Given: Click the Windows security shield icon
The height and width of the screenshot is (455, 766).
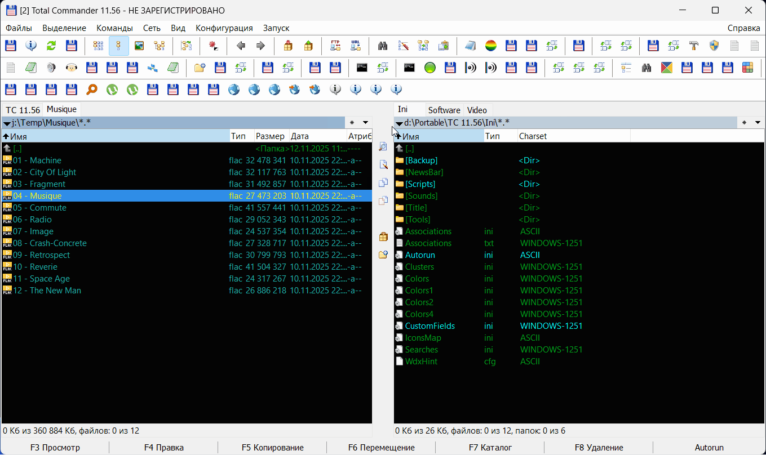Looking at the screenshot, I should pos(714,46).
